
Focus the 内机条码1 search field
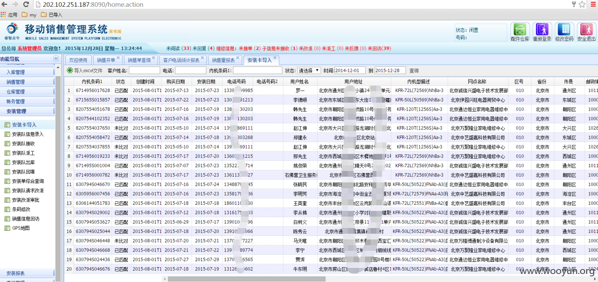tap(257, 71)
